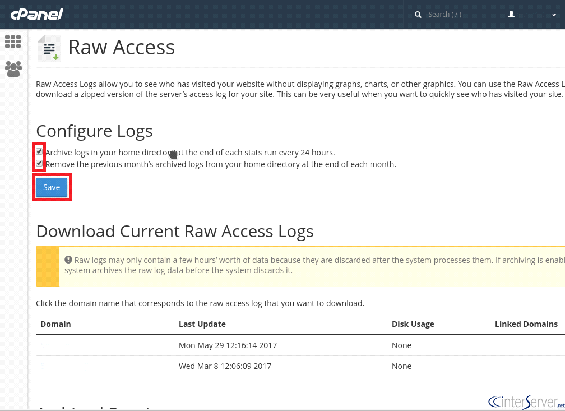Click None in the May 29 row
The width and height of the screenshot is (565, 411).
coord(401,345)
